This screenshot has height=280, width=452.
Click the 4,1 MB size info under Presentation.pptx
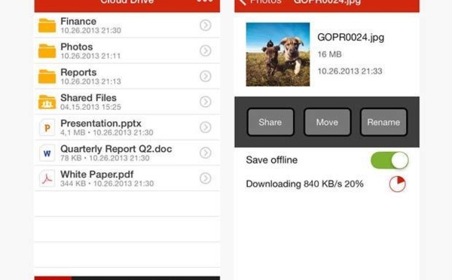(73, 132)
